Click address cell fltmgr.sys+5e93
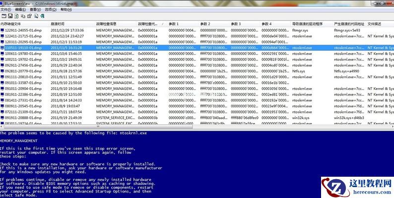This screenshot has width=394, height=198. (x=347, y=30)
